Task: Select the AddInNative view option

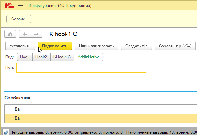Action: pos(88,57)
